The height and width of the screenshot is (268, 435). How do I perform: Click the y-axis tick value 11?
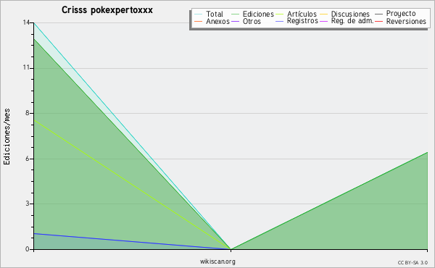coord(26,68)
